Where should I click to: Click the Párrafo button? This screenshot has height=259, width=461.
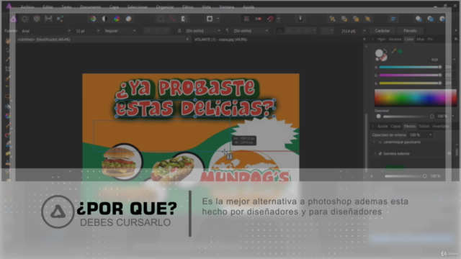click(410, 31)
